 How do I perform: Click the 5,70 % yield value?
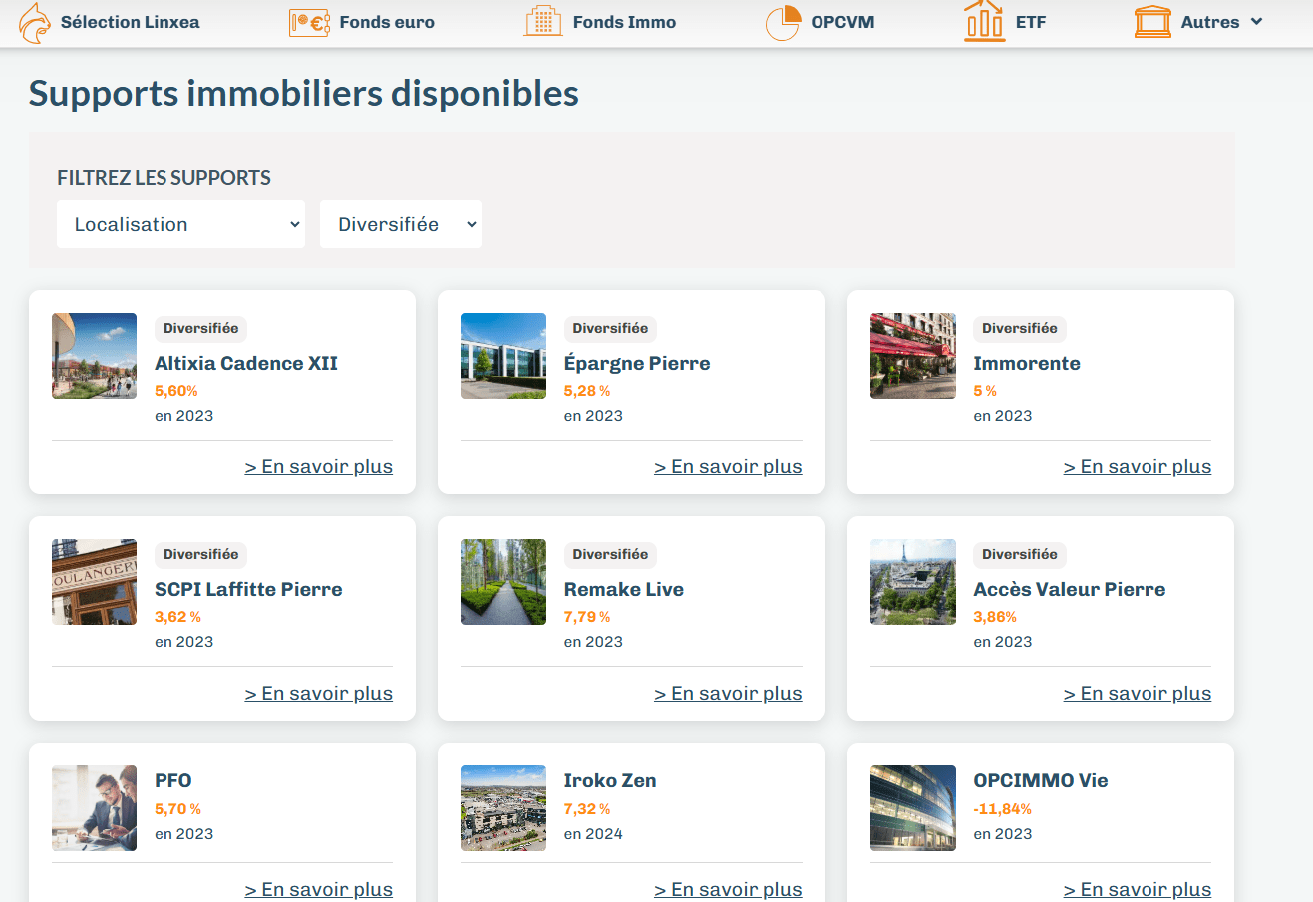178,809
